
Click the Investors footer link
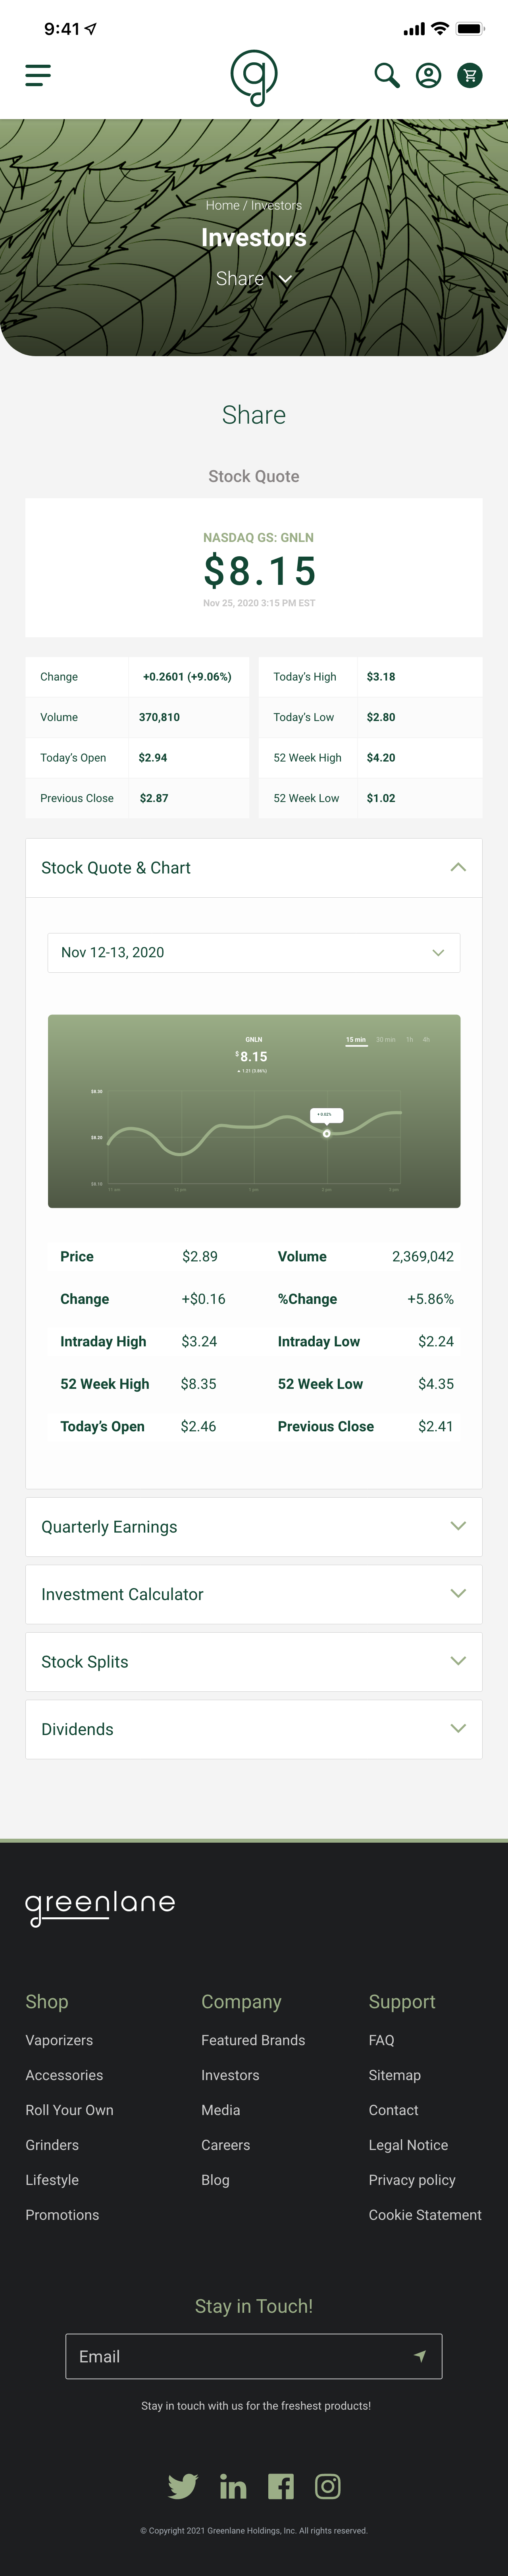230,2075
